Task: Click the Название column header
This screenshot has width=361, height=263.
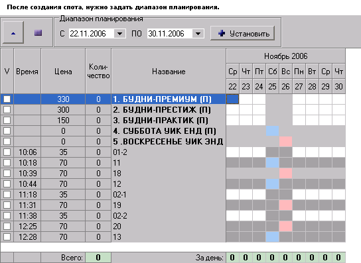Action: click(169, 71)
